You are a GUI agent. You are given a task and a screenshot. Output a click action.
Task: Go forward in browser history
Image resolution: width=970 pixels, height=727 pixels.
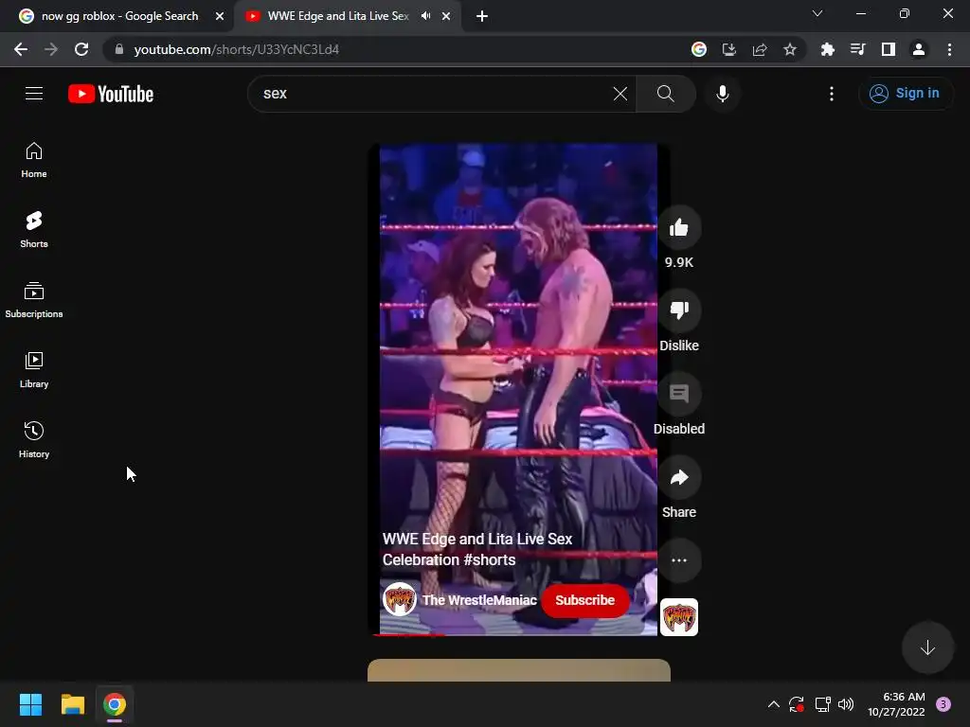click(x=51, y=49)
